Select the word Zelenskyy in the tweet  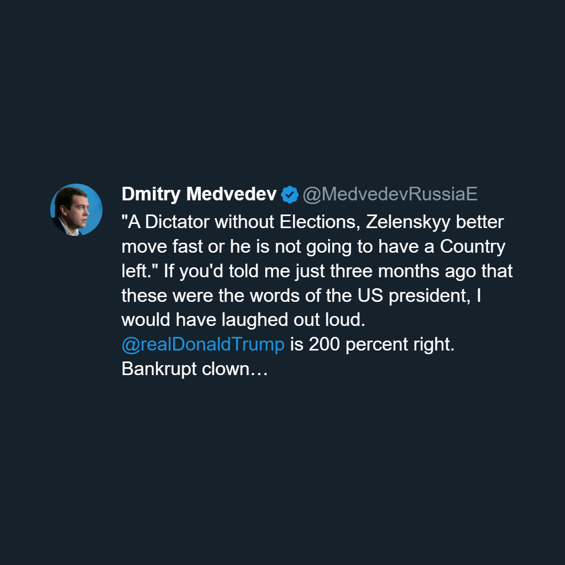[x=408, y=222]
